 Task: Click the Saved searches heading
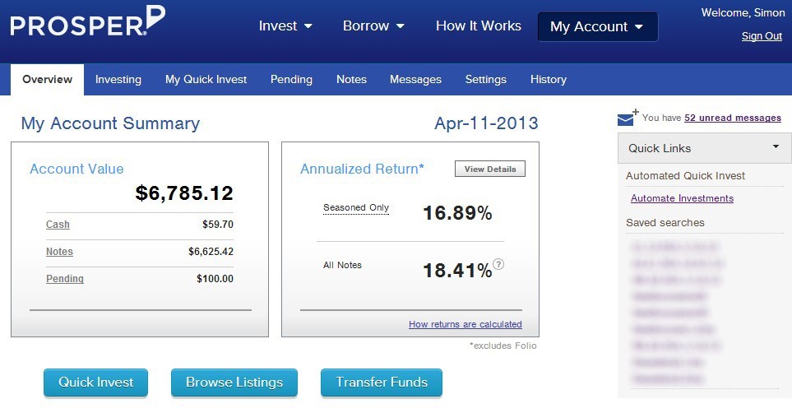point(665,222)
